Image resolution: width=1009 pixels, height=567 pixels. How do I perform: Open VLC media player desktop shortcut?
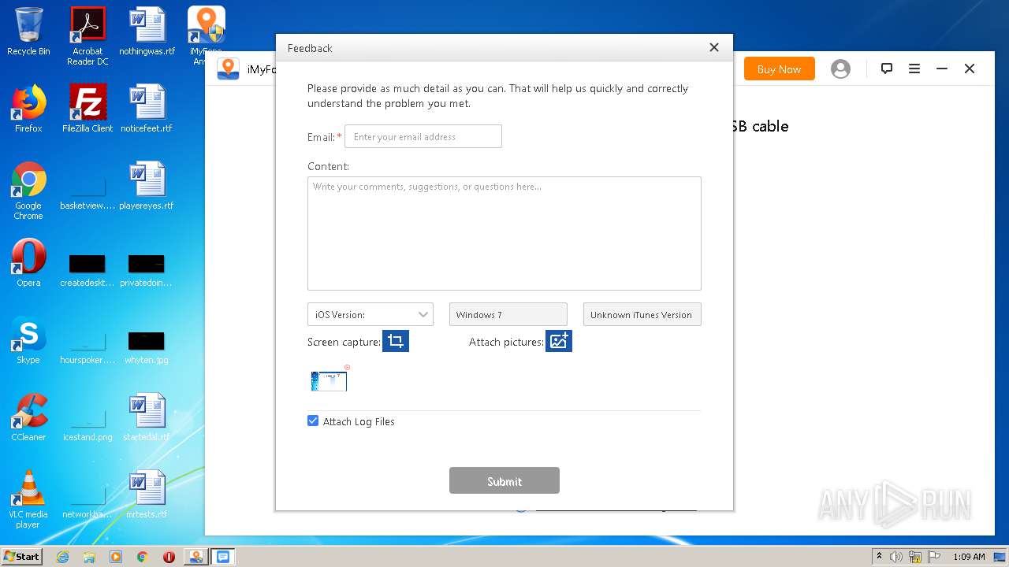click(28, 499)
